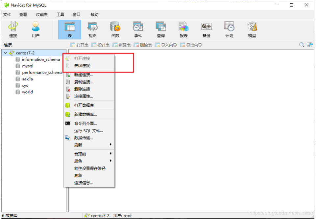This screenshot has width=316, height=219.
Task: Choose 新建连接... in the context menu
Action: click(x=89, y=75)
